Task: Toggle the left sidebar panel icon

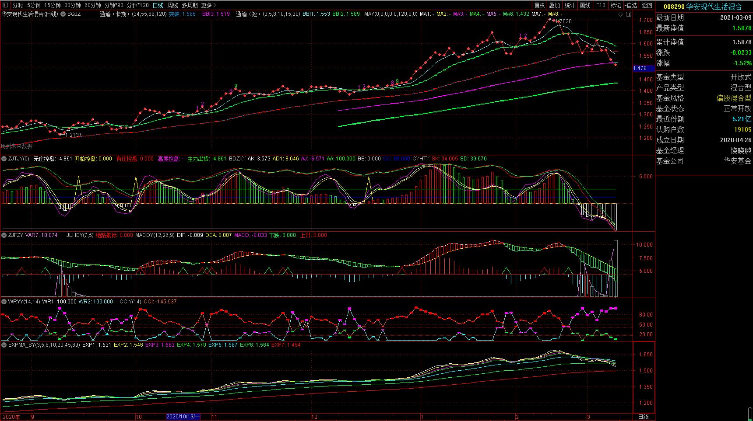Action: [x=5, y=5]
